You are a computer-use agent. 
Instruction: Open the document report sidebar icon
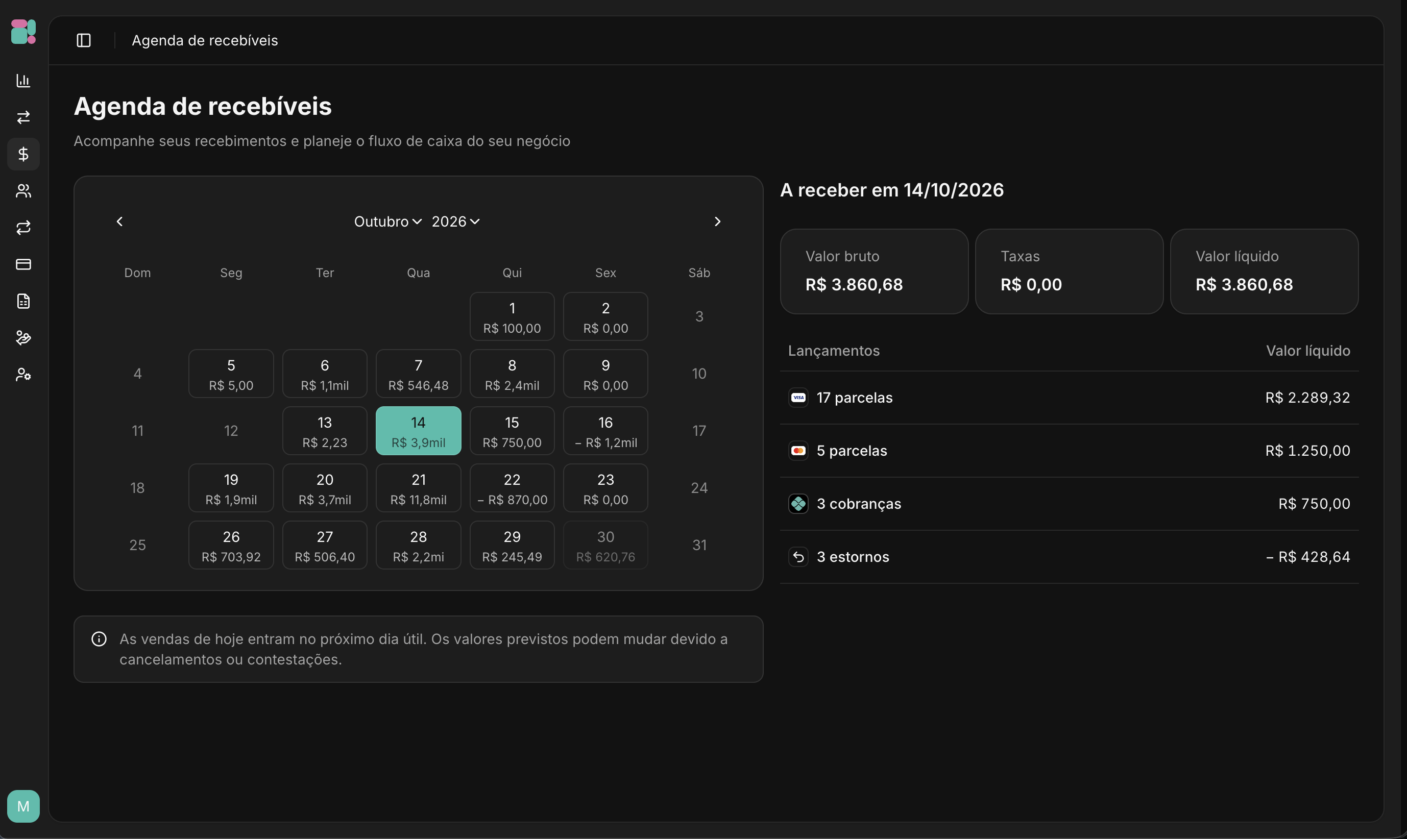pyautogui.click(x=23, y=301)
